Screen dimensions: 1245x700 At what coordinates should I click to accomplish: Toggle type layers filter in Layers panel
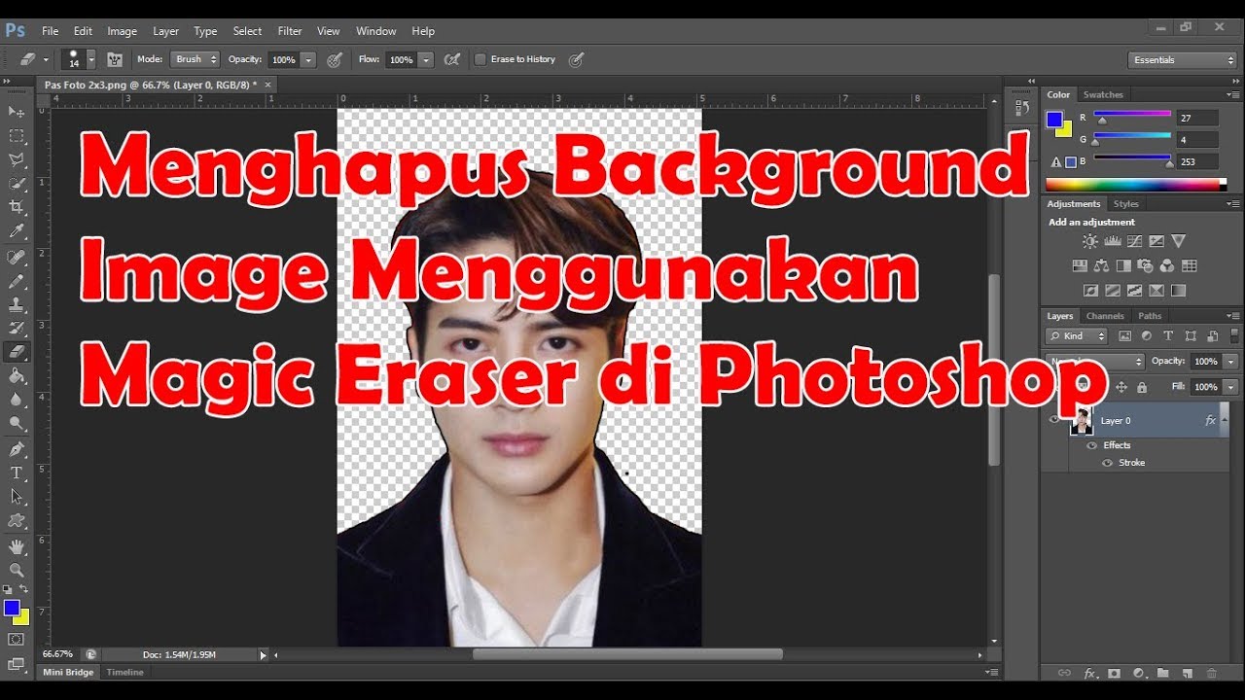[x=1168, y=335]
